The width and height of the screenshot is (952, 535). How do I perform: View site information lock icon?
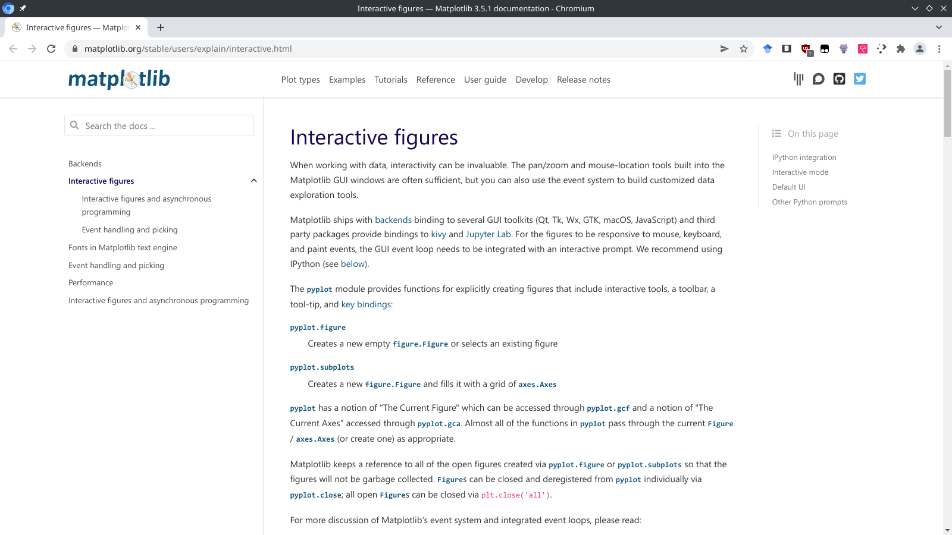point(74,49)
